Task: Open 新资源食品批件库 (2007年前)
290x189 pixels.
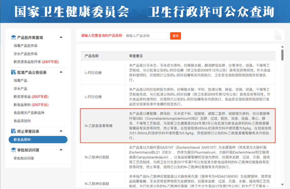Action: (36, 62)
